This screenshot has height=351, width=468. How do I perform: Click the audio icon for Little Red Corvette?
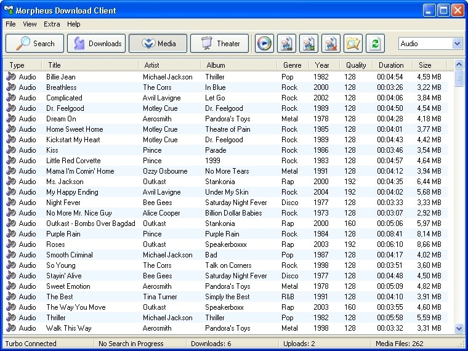pos(11,160)
